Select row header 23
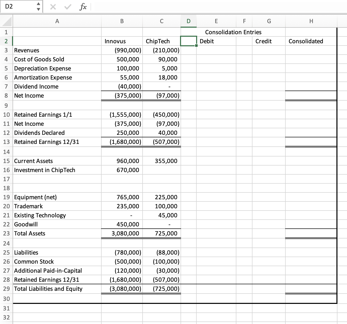The height and width of the screenshot is (324, 347). (x=7, y=233)
